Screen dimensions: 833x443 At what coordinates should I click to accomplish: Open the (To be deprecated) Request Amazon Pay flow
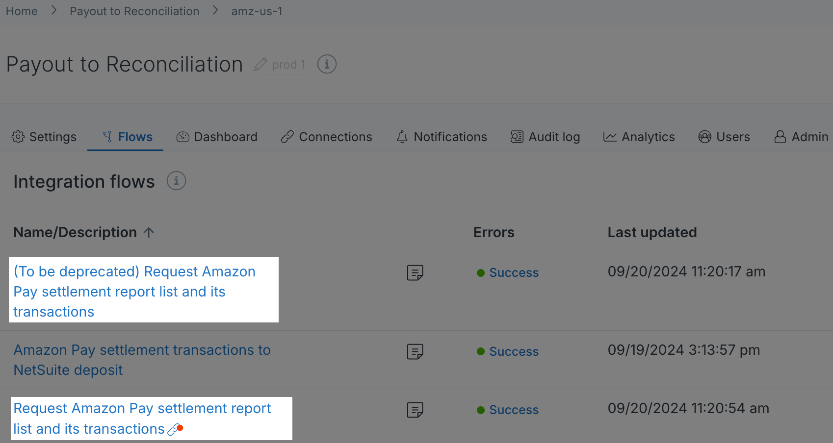(x=134, y=292)
